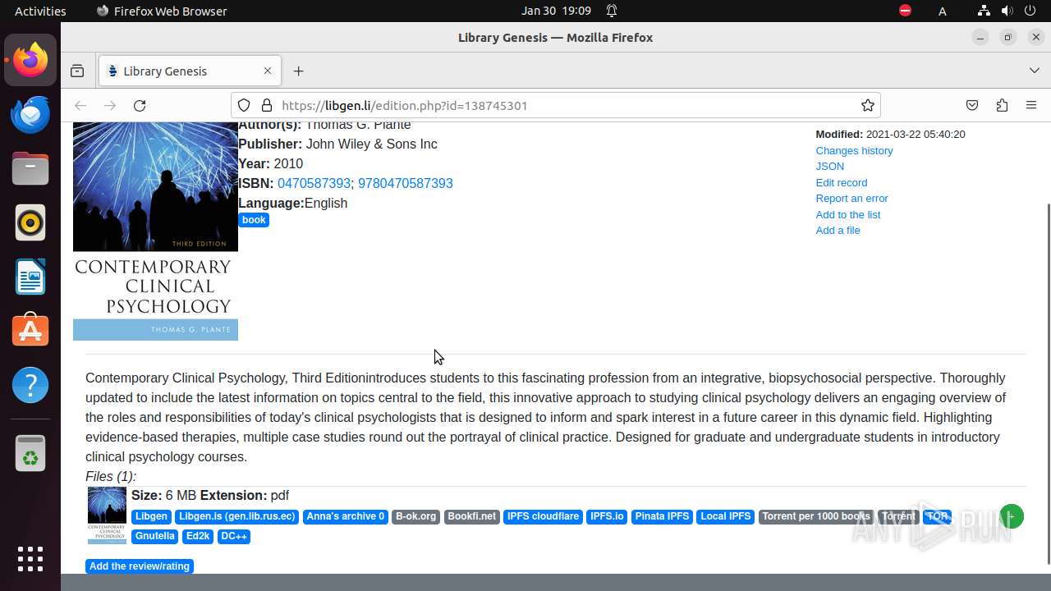Launch Thunderbird mail from the dock
1051x591 pixels.
[x=30, y=114]
